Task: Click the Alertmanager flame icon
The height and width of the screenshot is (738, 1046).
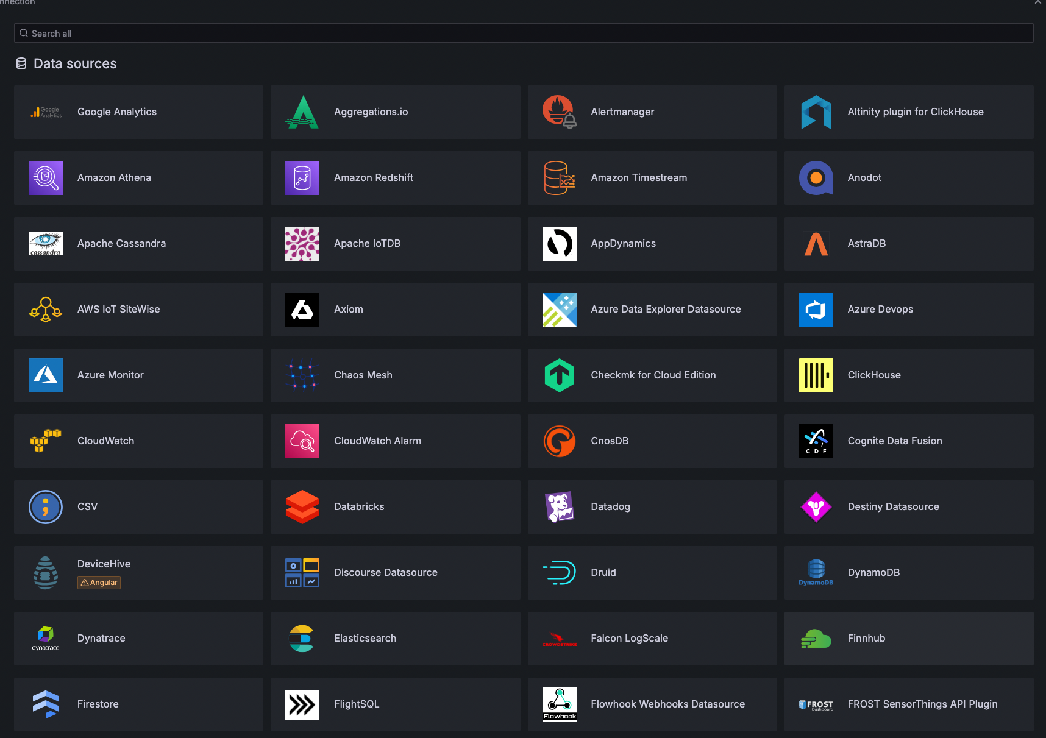Action: click(x=559, y=112)
